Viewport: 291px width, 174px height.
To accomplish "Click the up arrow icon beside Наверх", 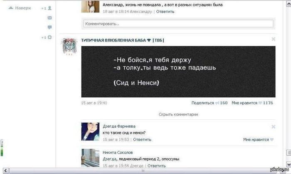I will pyautogui.click(x=11, y=8).
